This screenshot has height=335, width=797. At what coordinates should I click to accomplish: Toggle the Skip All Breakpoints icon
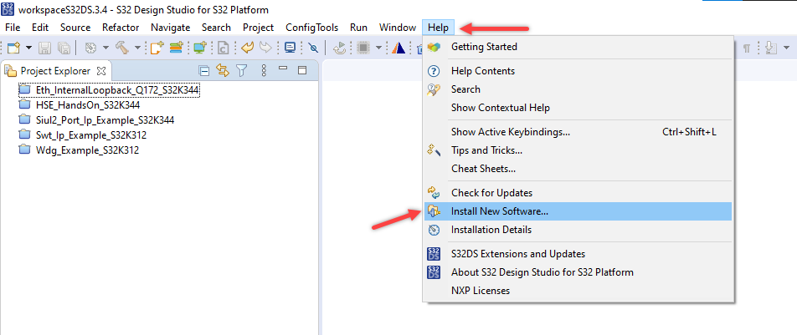click(x=313, y=48)
